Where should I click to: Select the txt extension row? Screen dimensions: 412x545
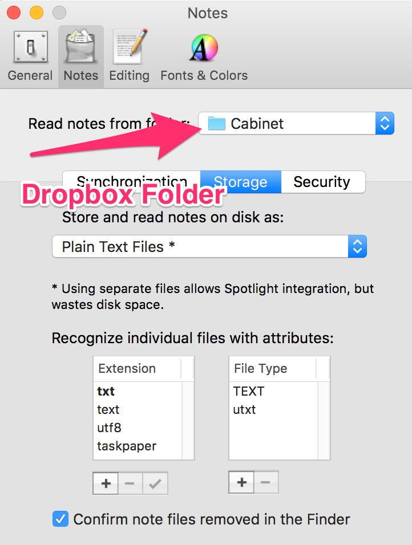coord(138,391)
